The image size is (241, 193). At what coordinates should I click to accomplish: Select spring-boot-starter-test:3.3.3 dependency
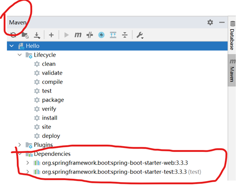pos(121,172)
